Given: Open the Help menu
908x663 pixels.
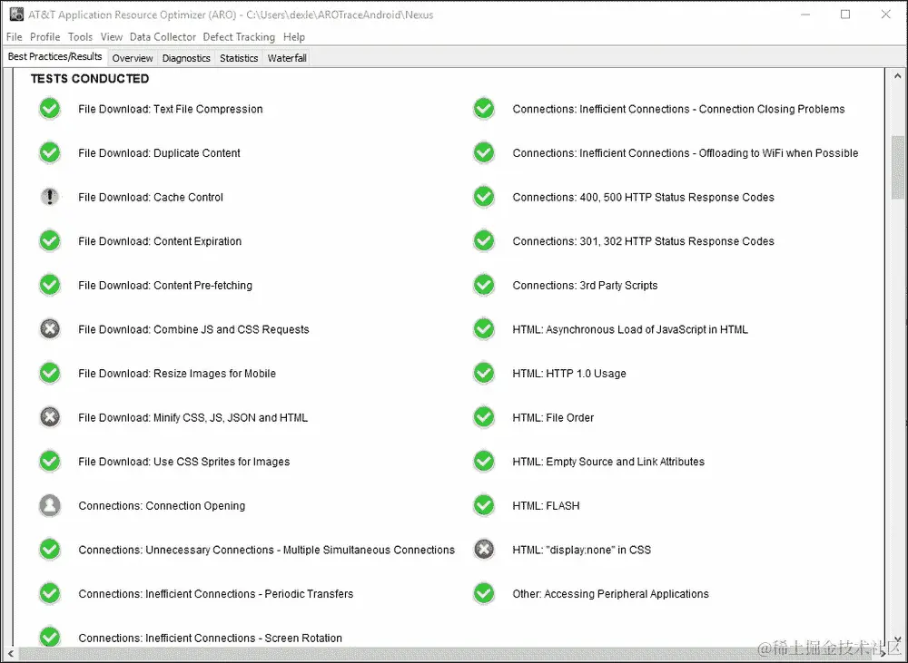Looking at the screenshot, I should [x=294, y=36].
